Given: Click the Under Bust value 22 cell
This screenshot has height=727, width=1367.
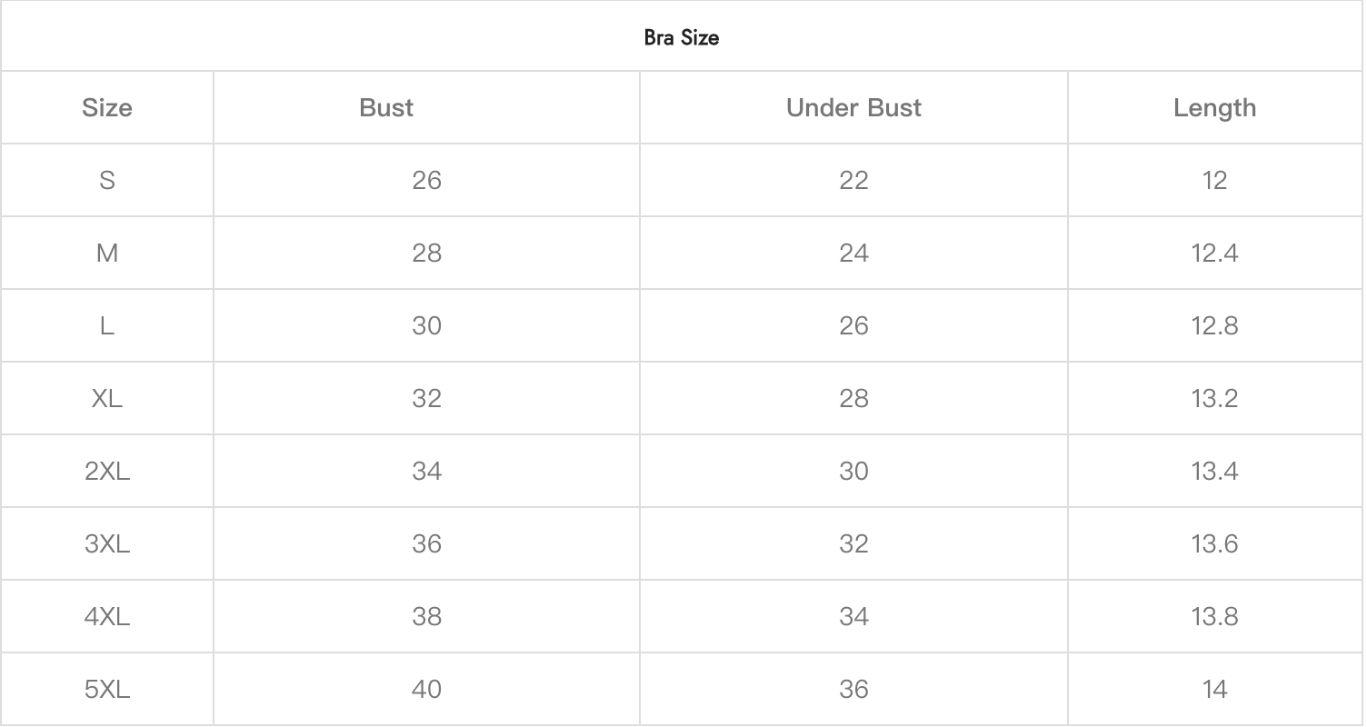Looking at the screenshot, I should [853, 181].
